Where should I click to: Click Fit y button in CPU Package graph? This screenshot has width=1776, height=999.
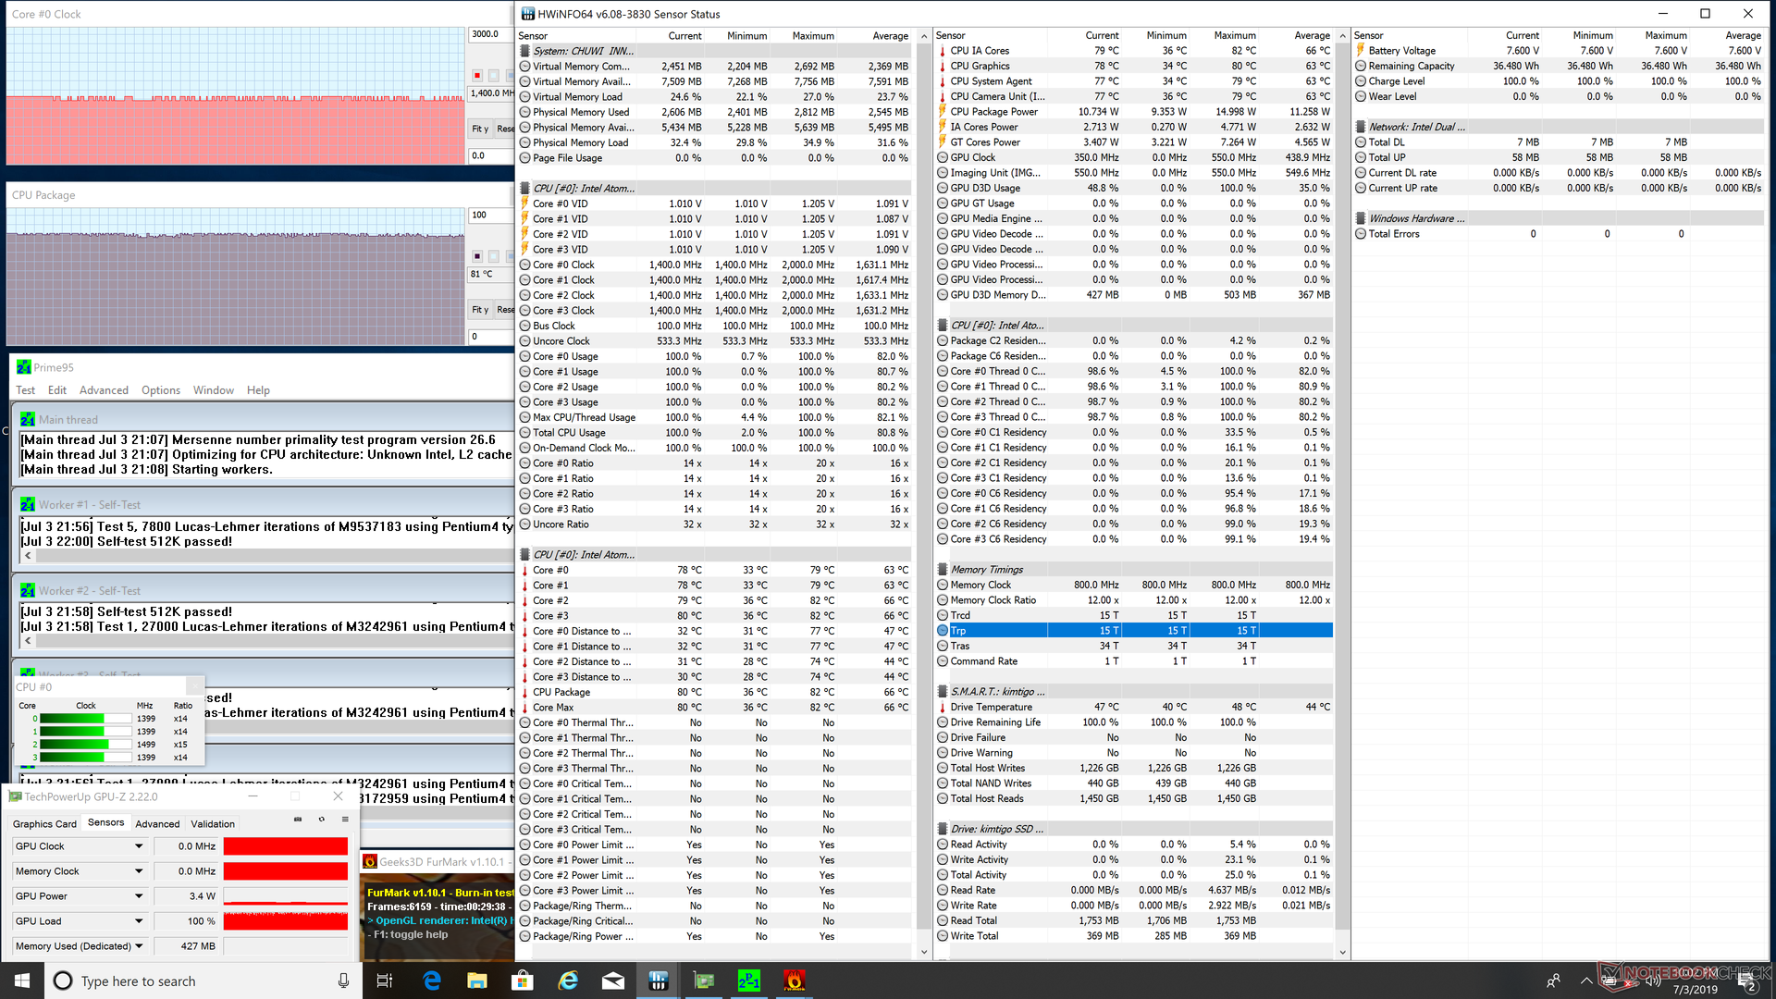click(480, 310)
